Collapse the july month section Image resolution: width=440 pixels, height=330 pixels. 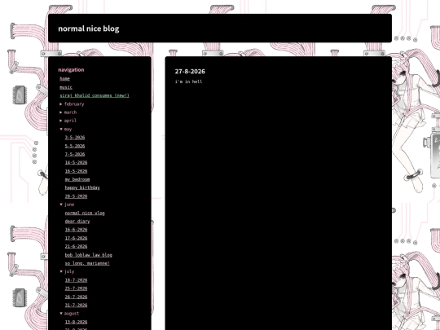[x=67, y=271]
